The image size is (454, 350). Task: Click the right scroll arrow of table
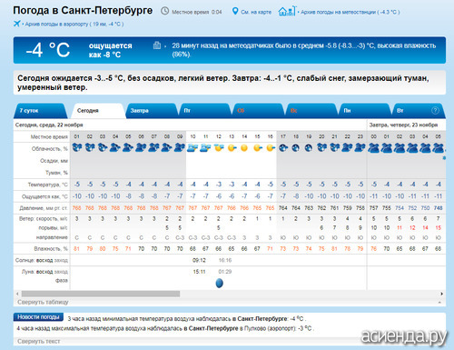[x=442, y=294]
